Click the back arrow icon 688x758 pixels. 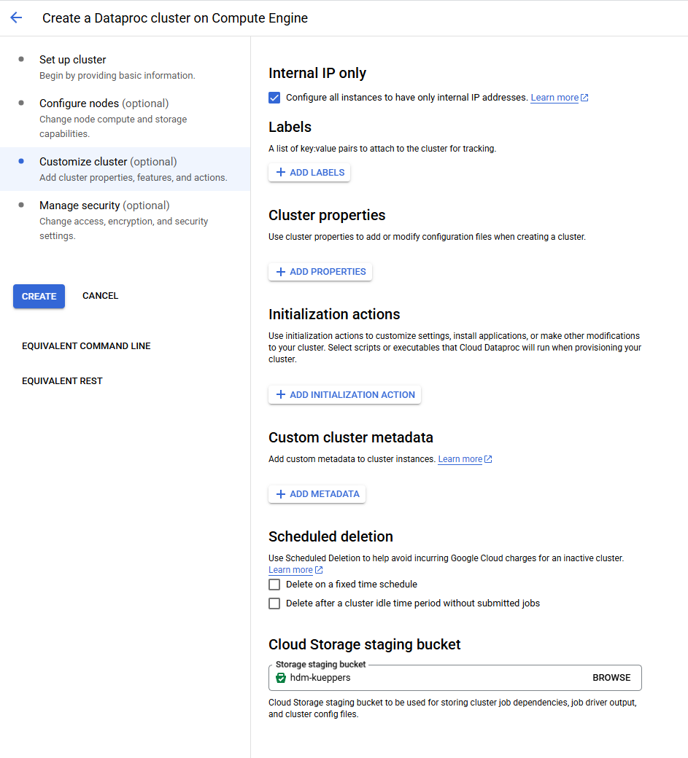coord(16,18)
